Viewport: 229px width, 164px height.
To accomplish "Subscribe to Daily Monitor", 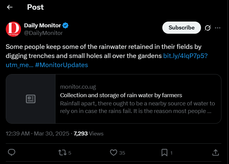I will (x=181, y=28).
